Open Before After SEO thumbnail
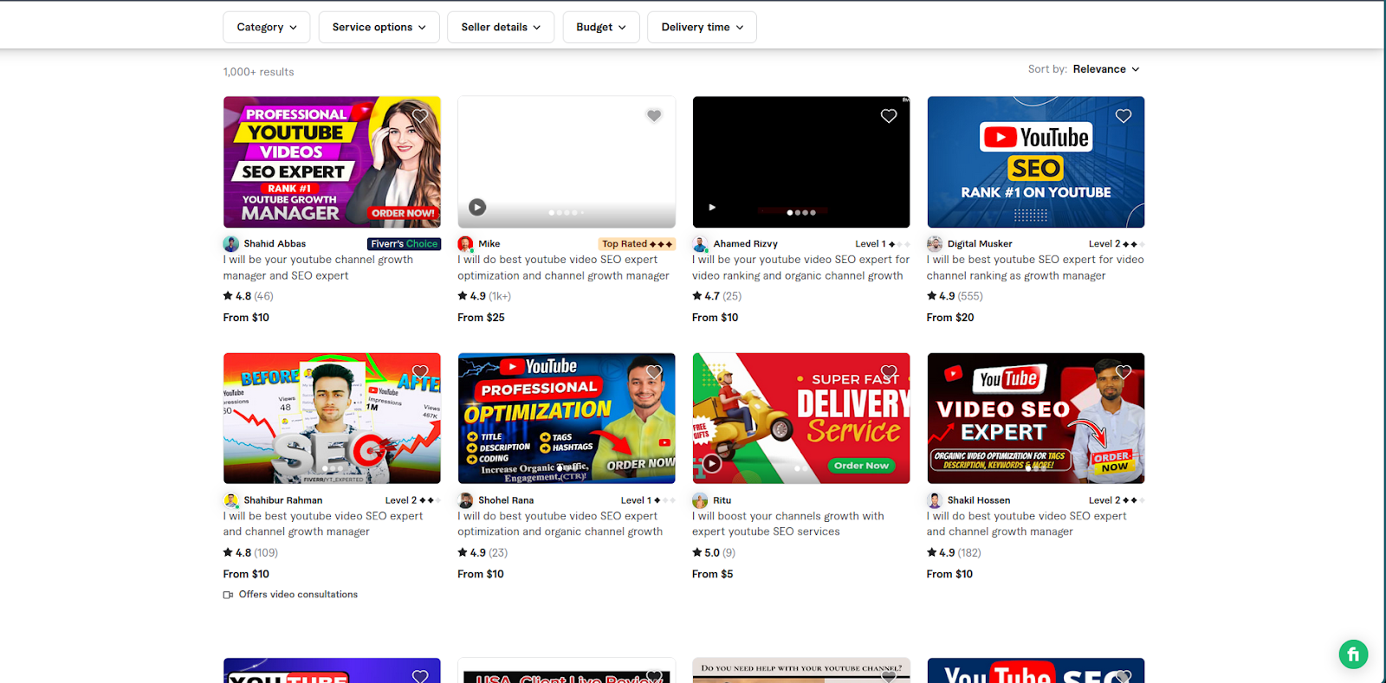Screen dimensions: 1386x683 pyautogui.click(x=332, y=418)
